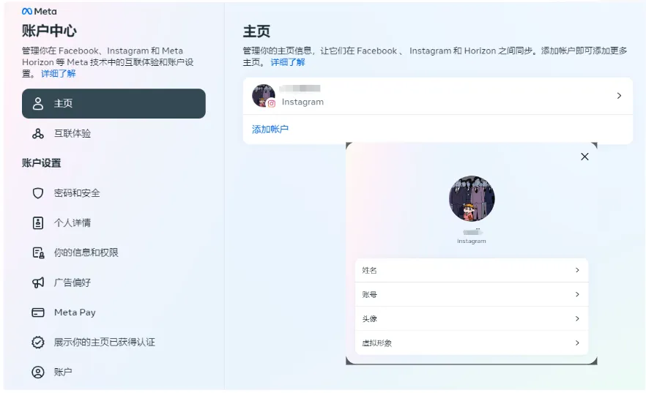Screen dimensions: 646x393
Task: Open the Meta Pay entry
Action: [x=114, y=312]
